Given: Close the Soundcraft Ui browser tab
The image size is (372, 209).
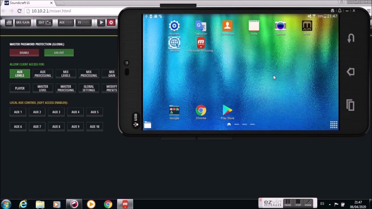Looking at the screenshot, I should [x=51, y=3].
